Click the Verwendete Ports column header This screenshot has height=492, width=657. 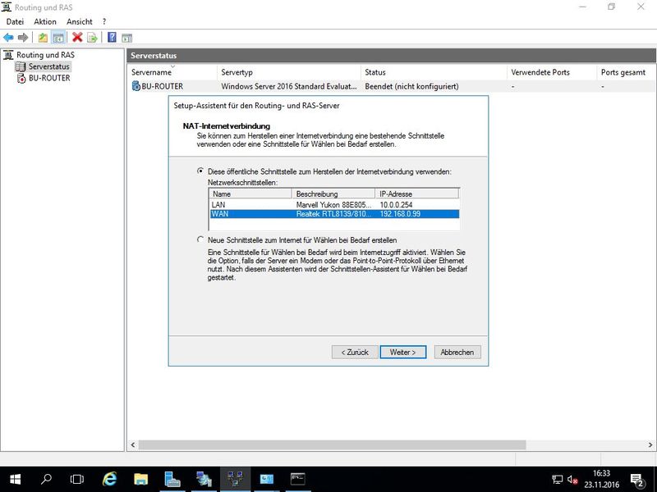551,72
